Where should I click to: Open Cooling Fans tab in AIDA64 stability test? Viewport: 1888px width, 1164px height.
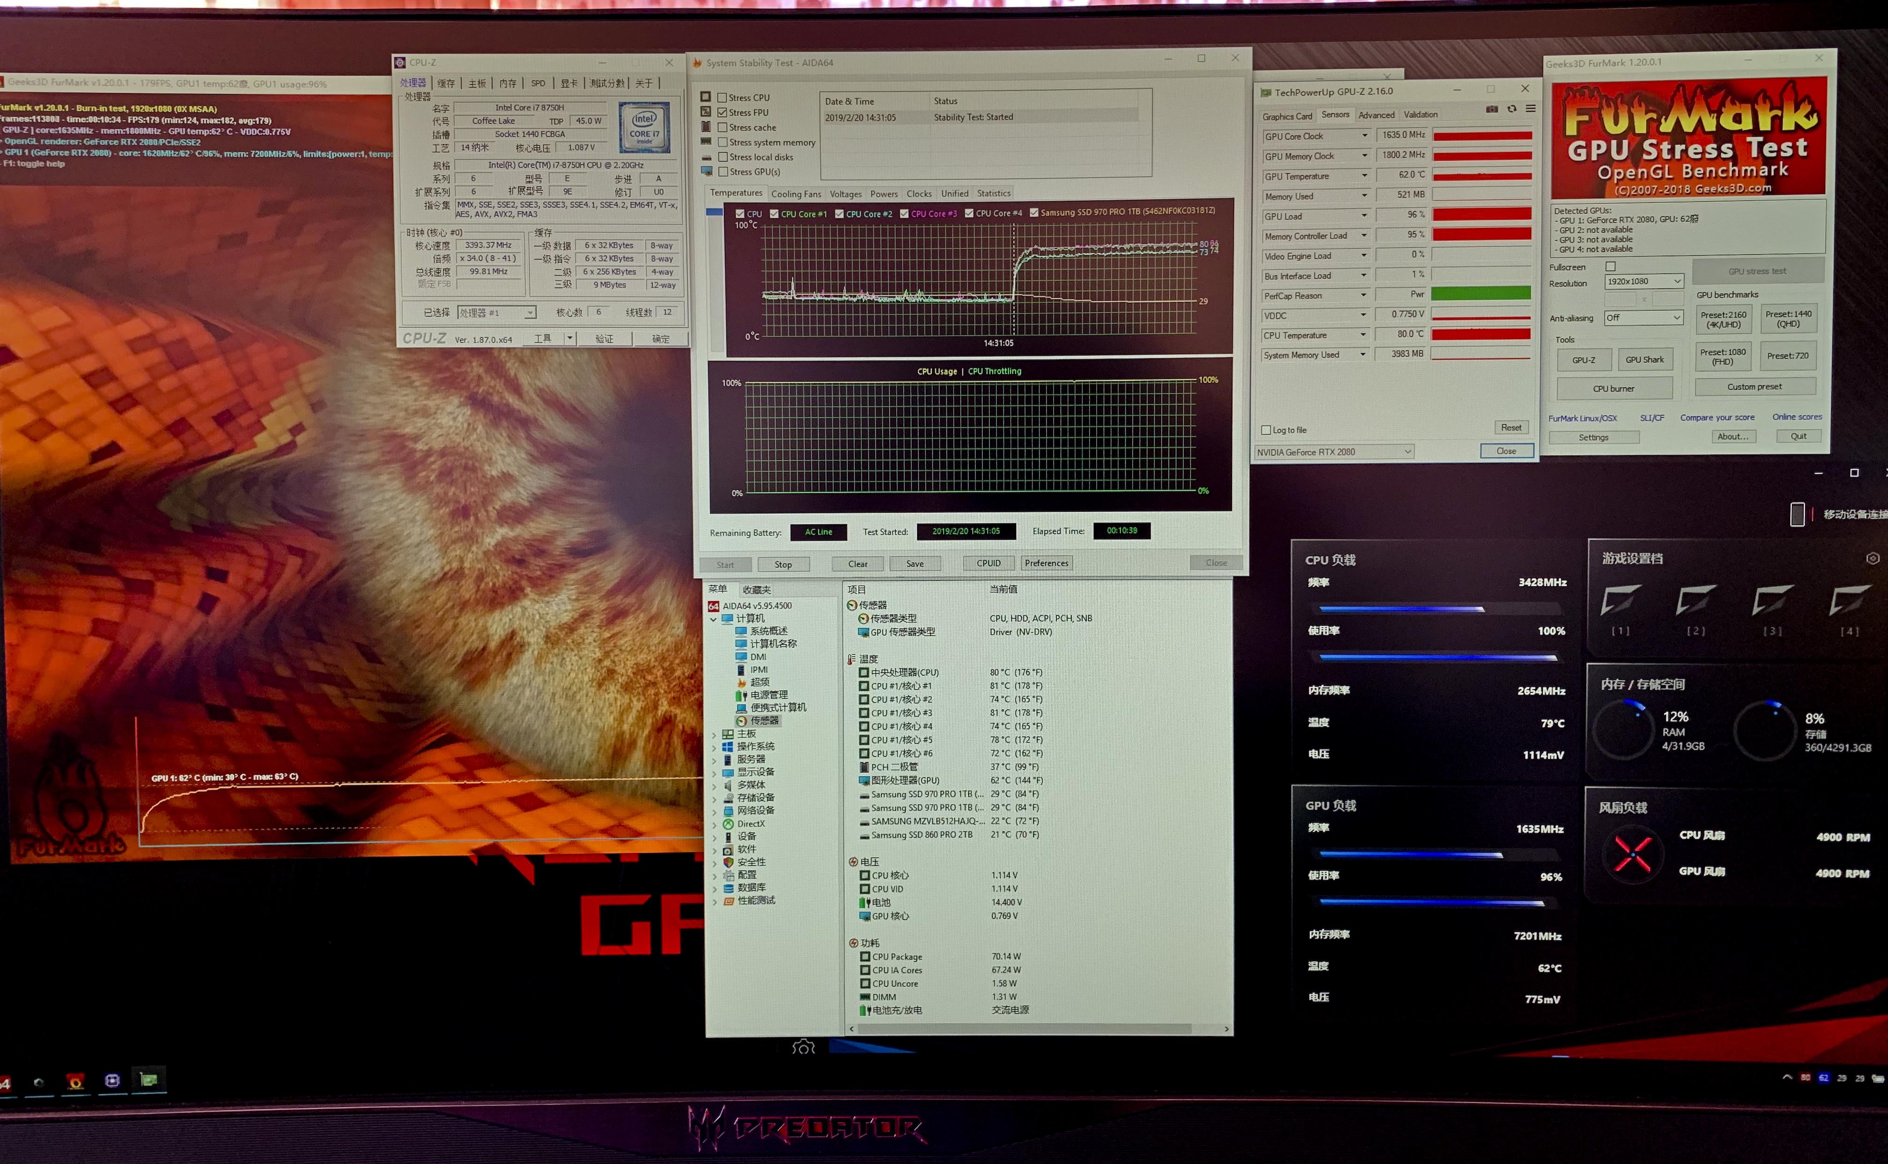click(796, 194)
